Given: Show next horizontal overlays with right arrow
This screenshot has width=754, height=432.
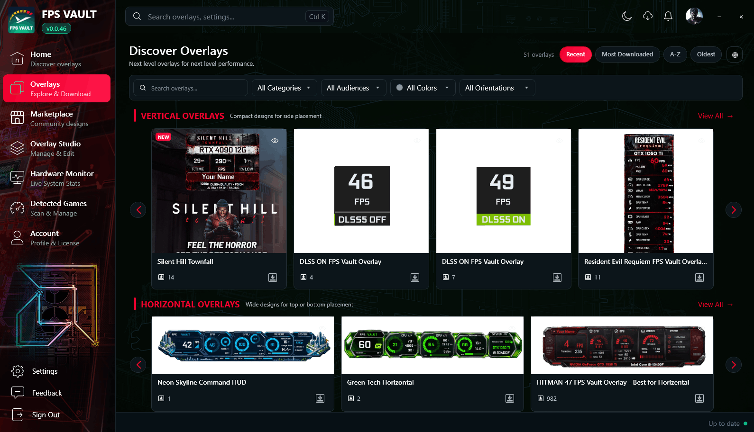Looking at the screenshot, I should click(734, 365).
